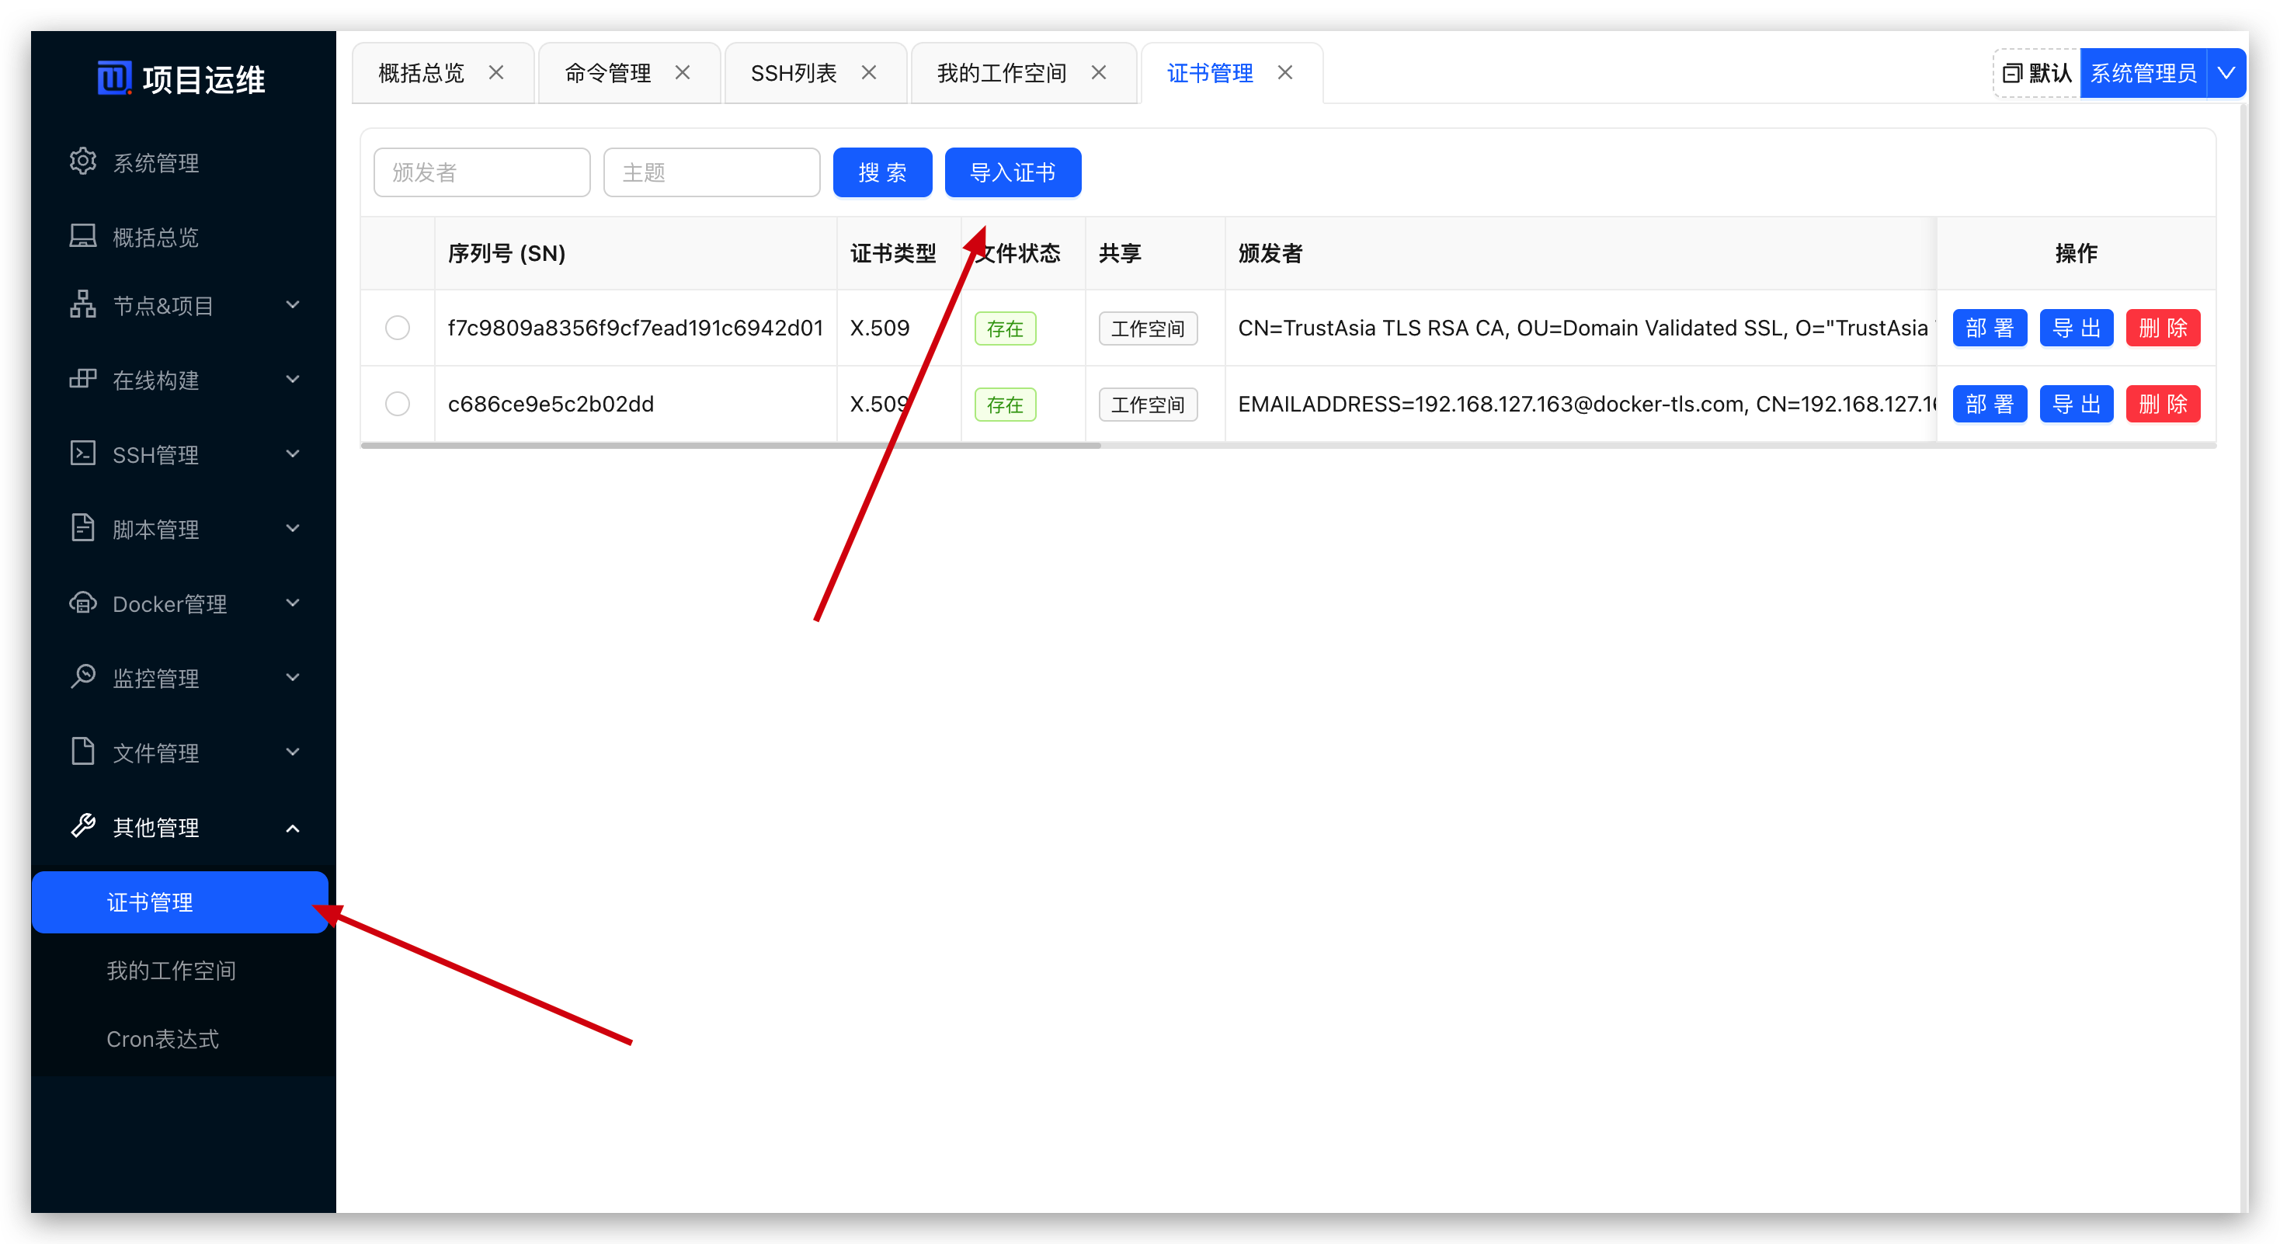Click the table's horizontal scrollbar

pyautogui.click(x=730, y=446)
